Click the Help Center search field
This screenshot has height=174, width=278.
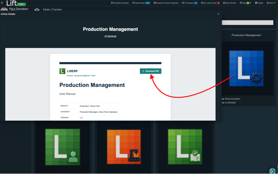click(247, 23)
